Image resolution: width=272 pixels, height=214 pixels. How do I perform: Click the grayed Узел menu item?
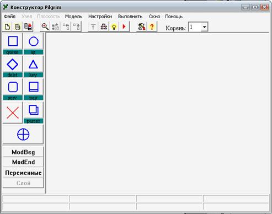pyautogui.click(x=27, y=17)
